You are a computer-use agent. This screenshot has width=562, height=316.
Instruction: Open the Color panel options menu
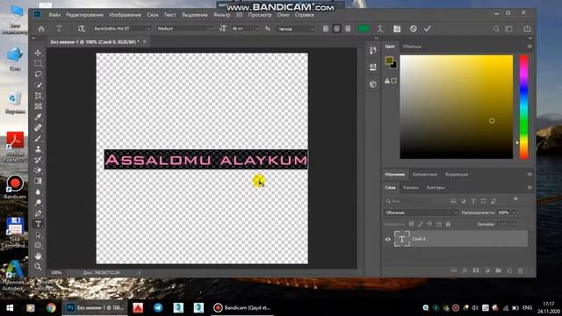click(x=530, y=47)
